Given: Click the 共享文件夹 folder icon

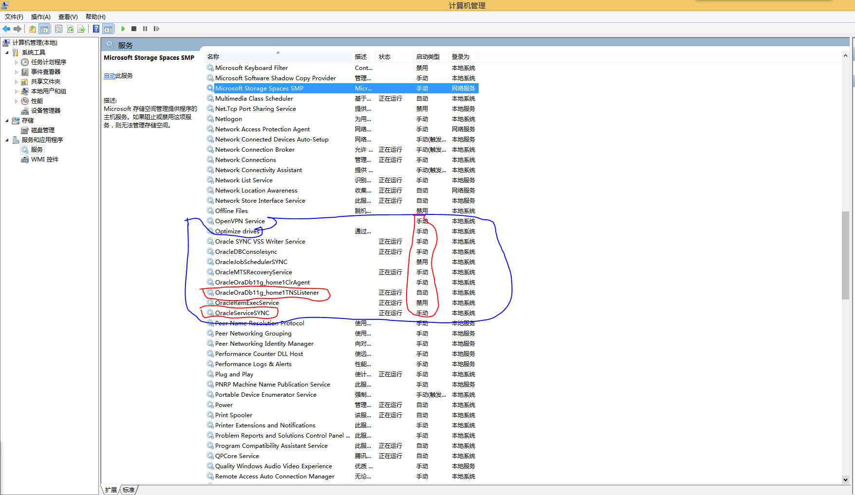Looking at the screenshot, I should [25, 82].
